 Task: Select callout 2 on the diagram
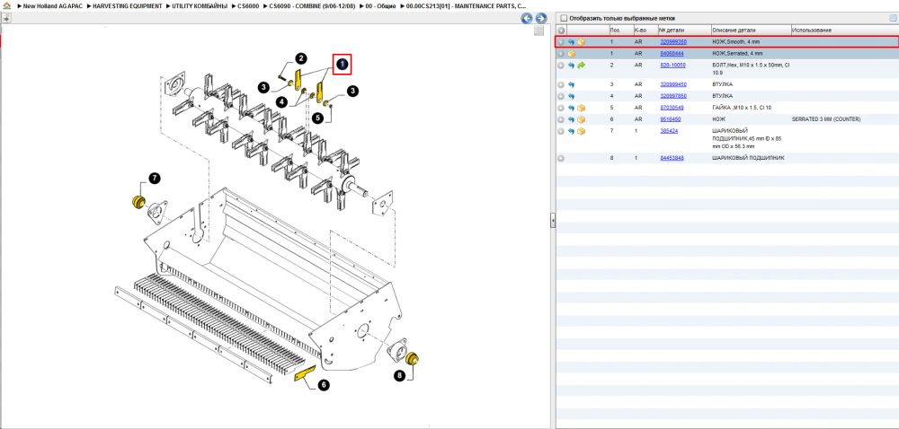click(x=301, y=57)
